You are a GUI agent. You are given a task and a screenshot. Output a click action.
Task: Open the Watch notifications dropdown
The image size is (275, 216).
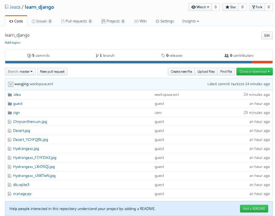pyautogui.click(x=200, y=7)
